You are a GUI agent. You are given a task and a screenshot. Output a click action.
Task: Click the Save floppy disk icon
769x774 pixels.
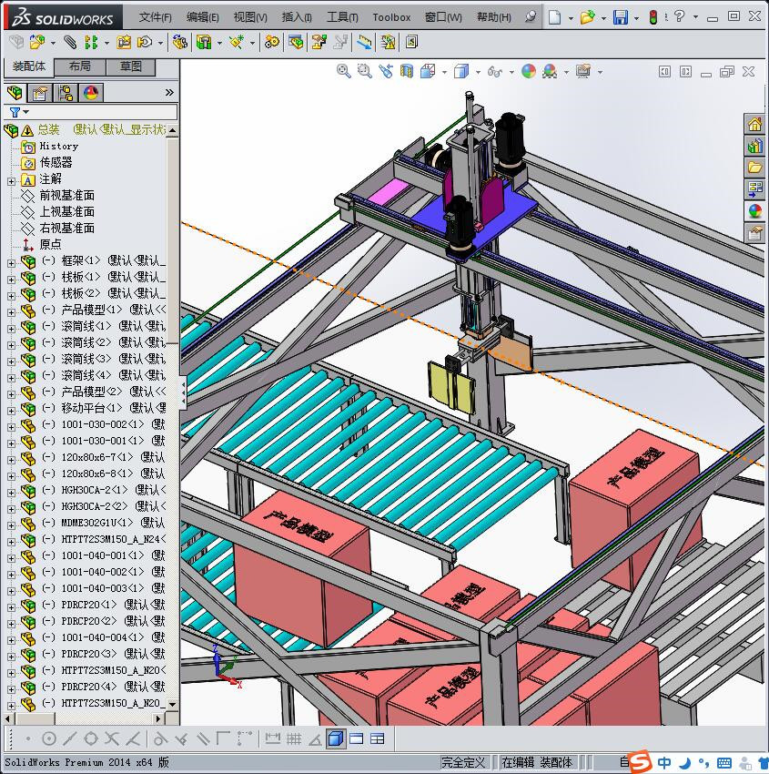[620, 17]
